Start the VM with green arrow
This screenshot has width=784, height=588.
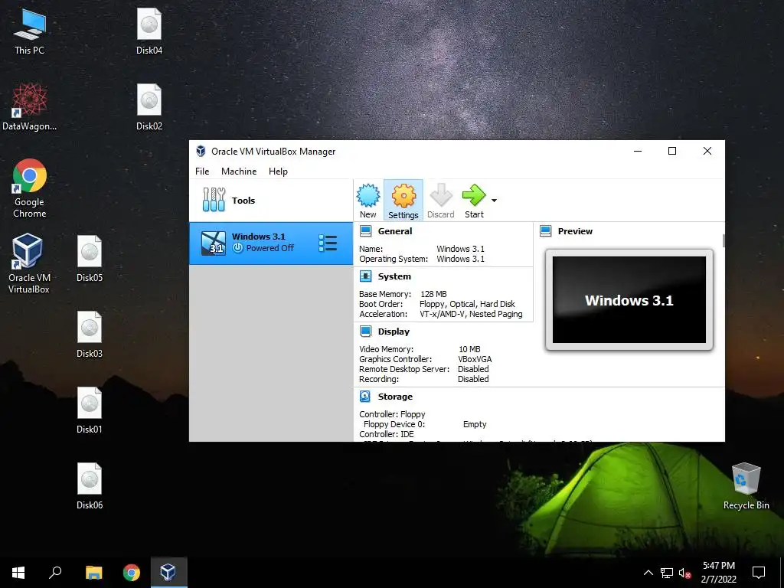(x=473, y=200)
